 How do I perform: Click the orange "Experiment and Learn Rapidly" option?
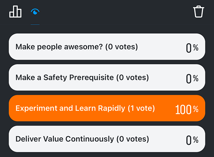[107, 108]
